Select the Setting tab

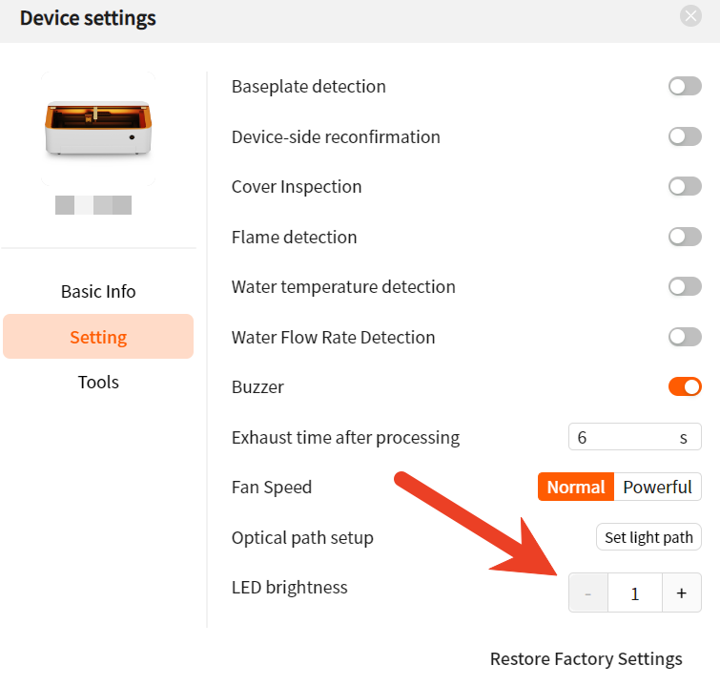(x=98, y=337)
